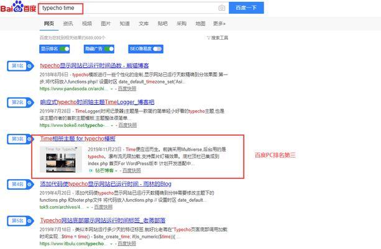Open 百度快照 for the tok9.com result
The height and width of the screenshot is (249, 381).
(x=103, y=207)
